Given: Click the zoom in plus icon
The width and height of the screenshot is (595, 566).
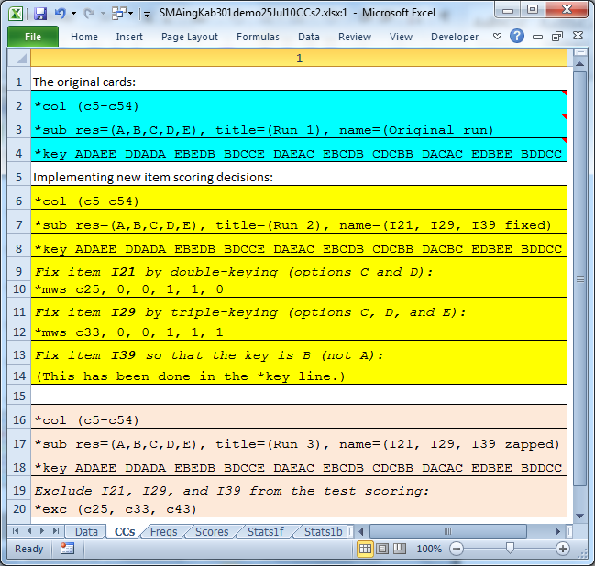Looking at the screenshot, I should 563,549.
